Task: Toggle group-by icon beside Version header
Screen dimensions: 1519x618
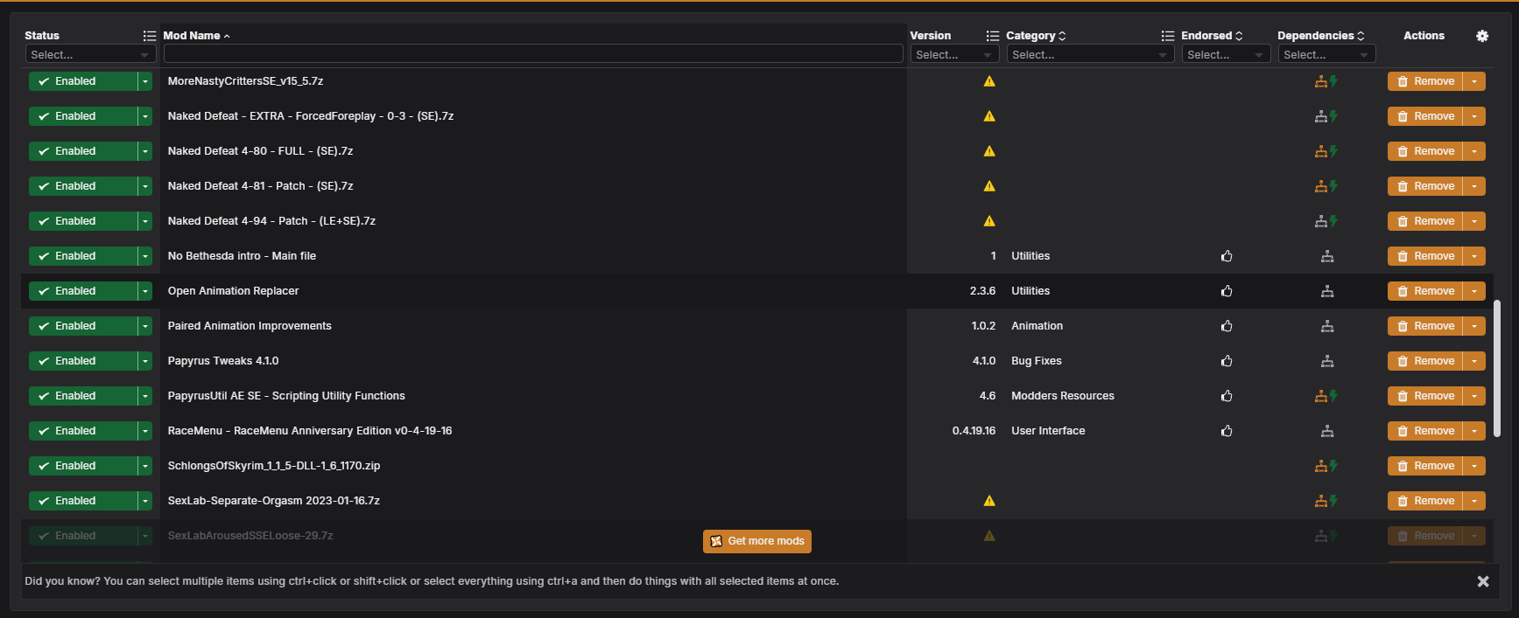Action: 992,36
